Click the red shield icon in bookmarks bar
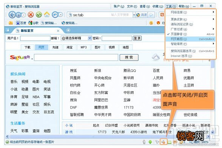222x148 pixels. 158,23
